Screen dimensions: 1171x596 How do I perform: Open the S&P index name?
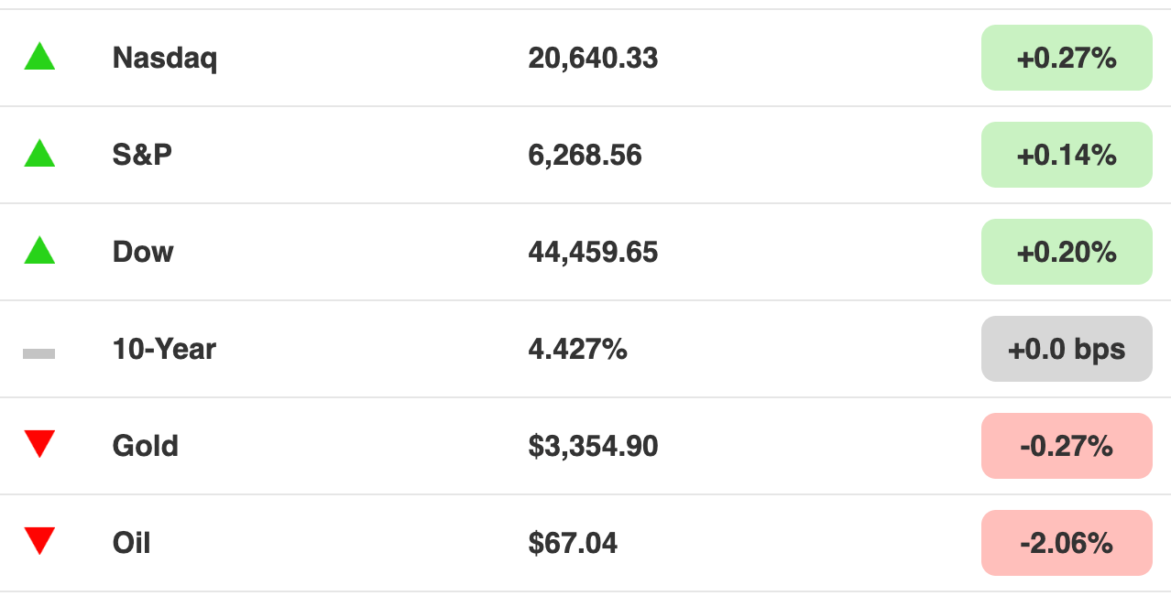pyautogui.click(x=142, y=155)
